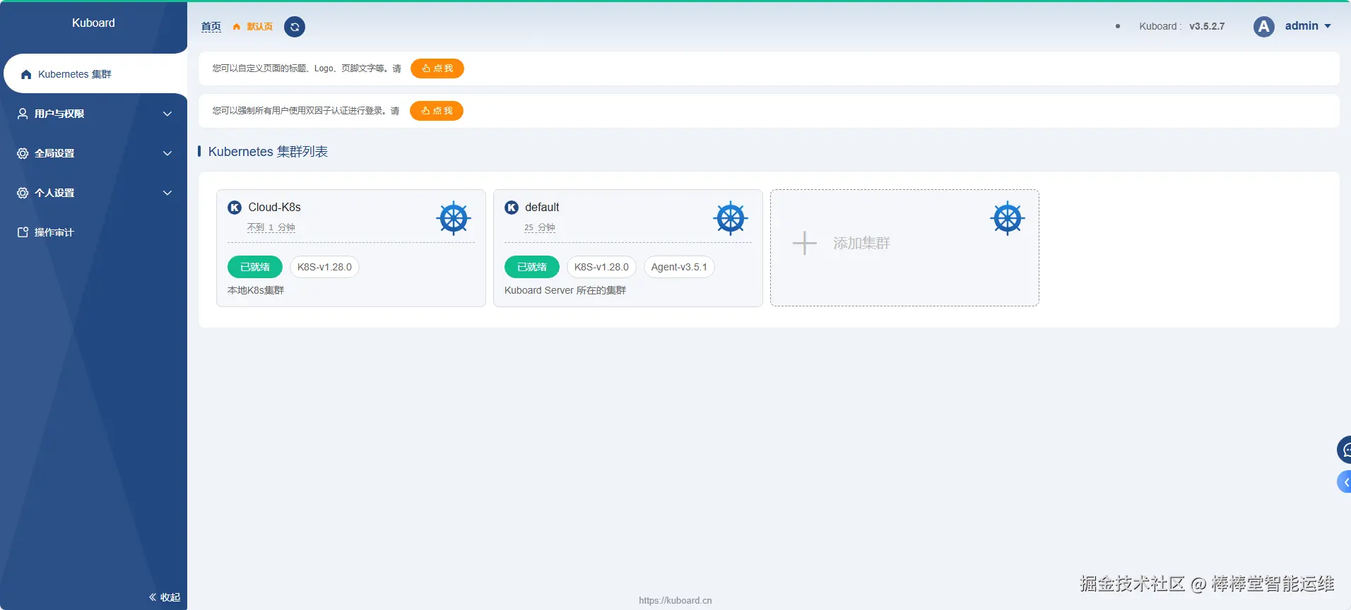
Task: Click the Kubernetes 集群列表 heading
Action: point(268,152)
